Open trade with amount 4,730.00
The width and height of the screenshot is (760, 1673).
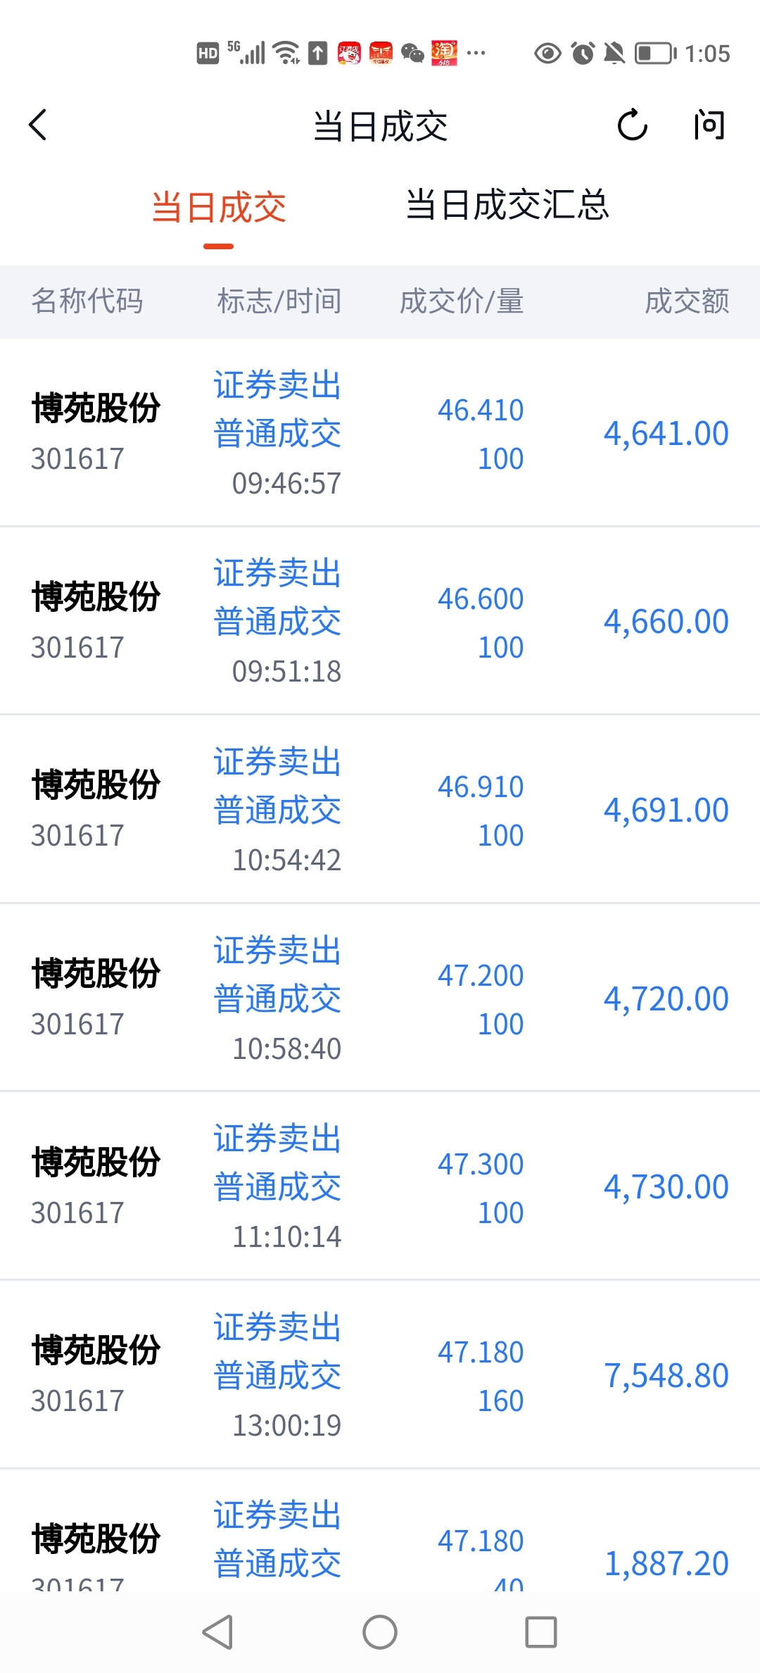(380, 1186)
